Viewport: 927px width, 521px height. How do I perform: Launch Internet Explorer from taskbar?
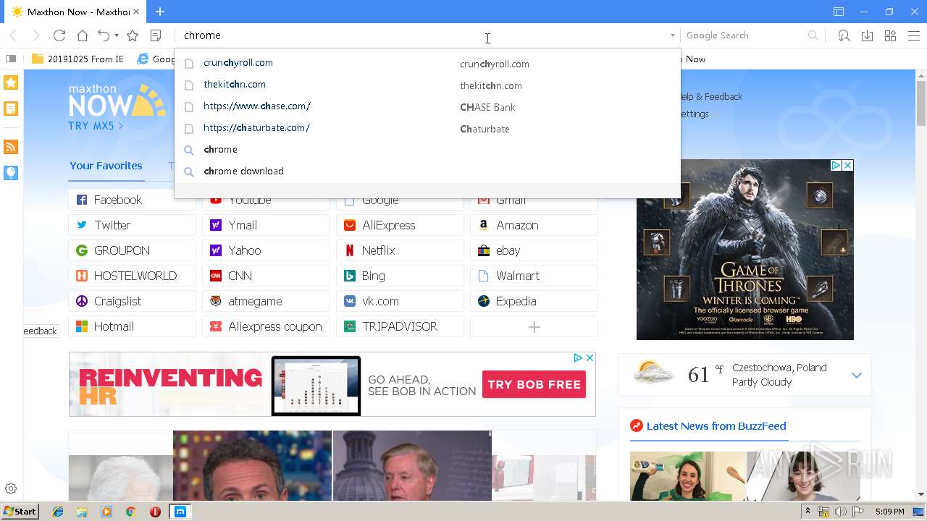click(x=58, y=512)
